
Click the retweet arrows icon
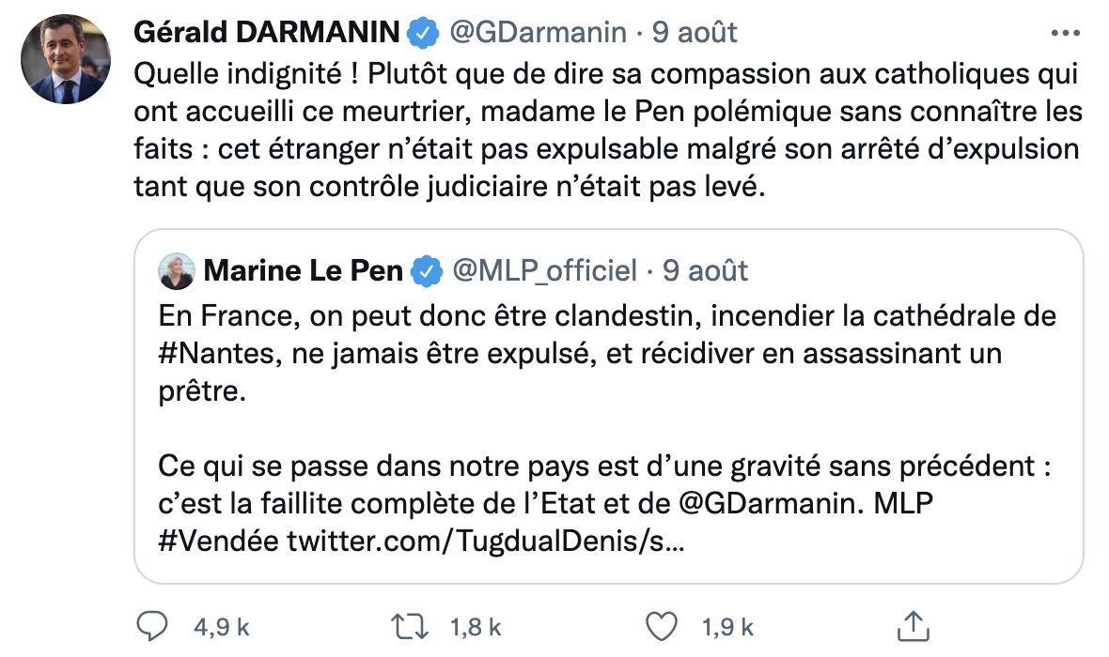(x=412, y=626)
